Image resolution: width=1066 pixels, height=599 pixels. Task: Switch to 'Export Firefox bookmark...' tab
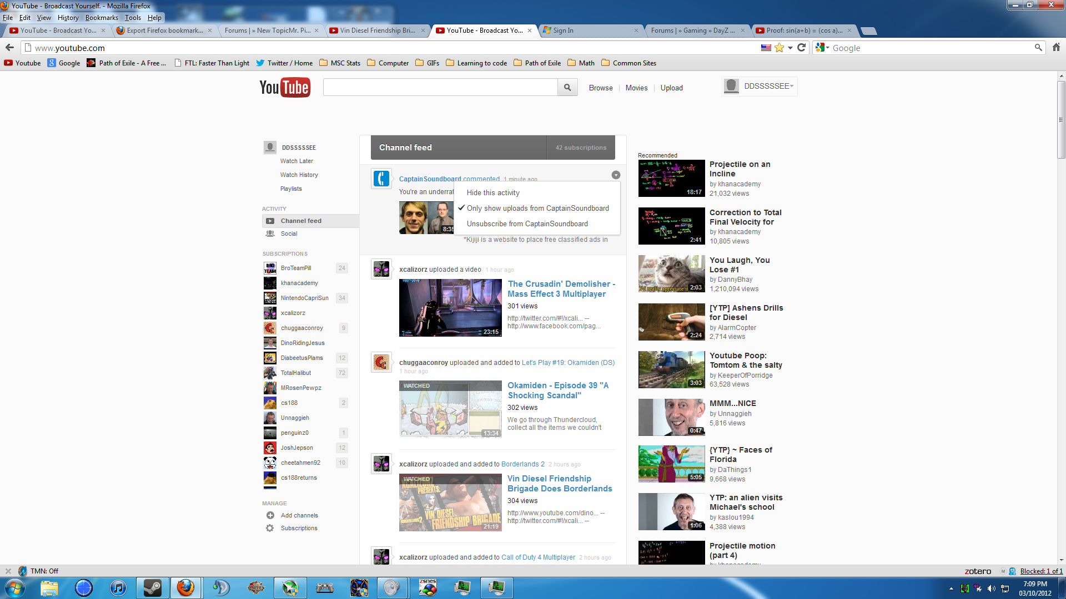click(x=164, y=31)
